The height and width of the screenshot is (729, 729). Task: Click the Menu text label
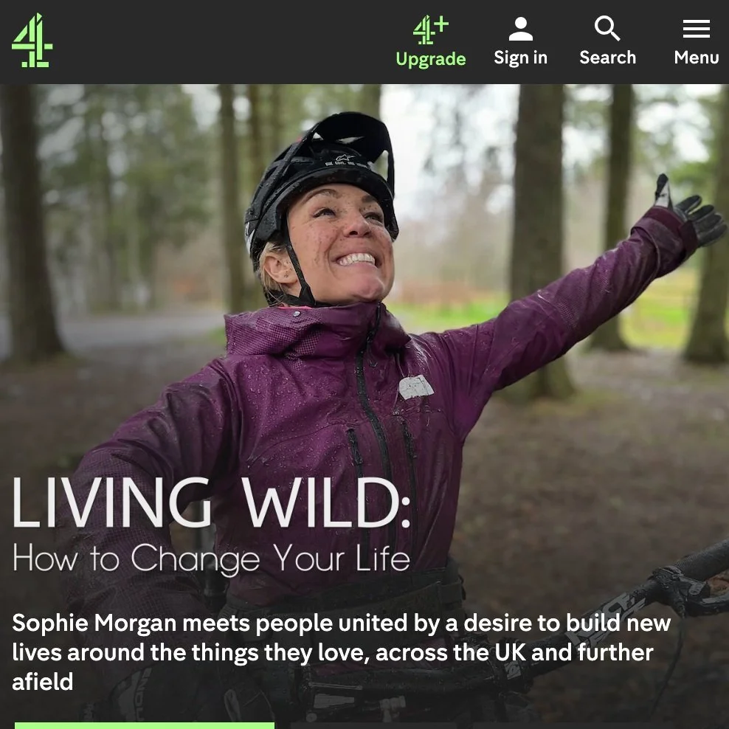point(697,58)
